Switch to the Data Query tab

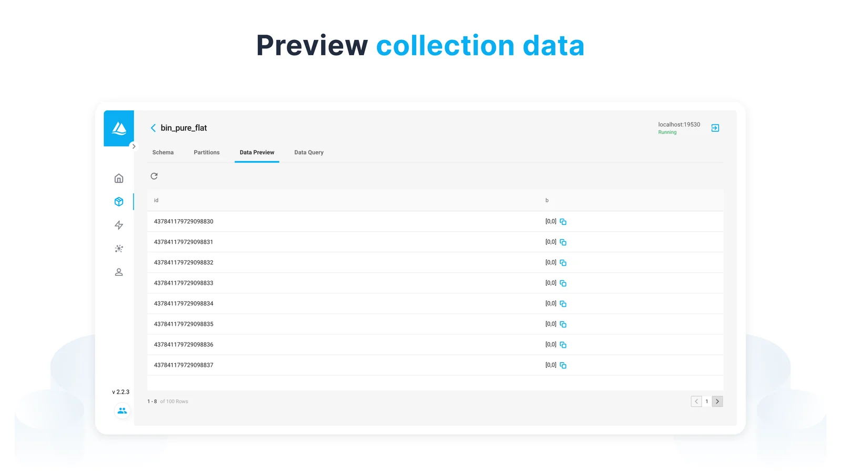[309, 152]
